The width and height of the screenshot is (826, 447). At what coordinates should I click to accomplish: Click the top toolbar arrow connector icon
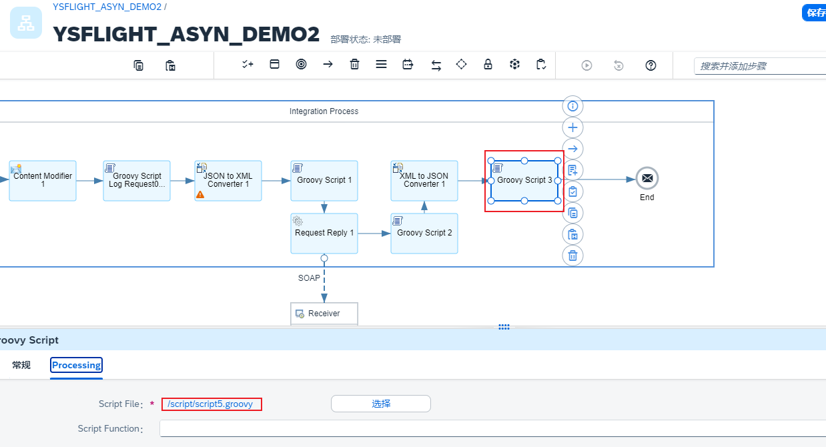point(328,65)
